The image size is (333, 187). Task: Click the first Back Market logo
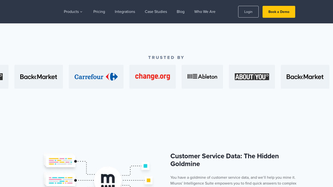(38, 77)
